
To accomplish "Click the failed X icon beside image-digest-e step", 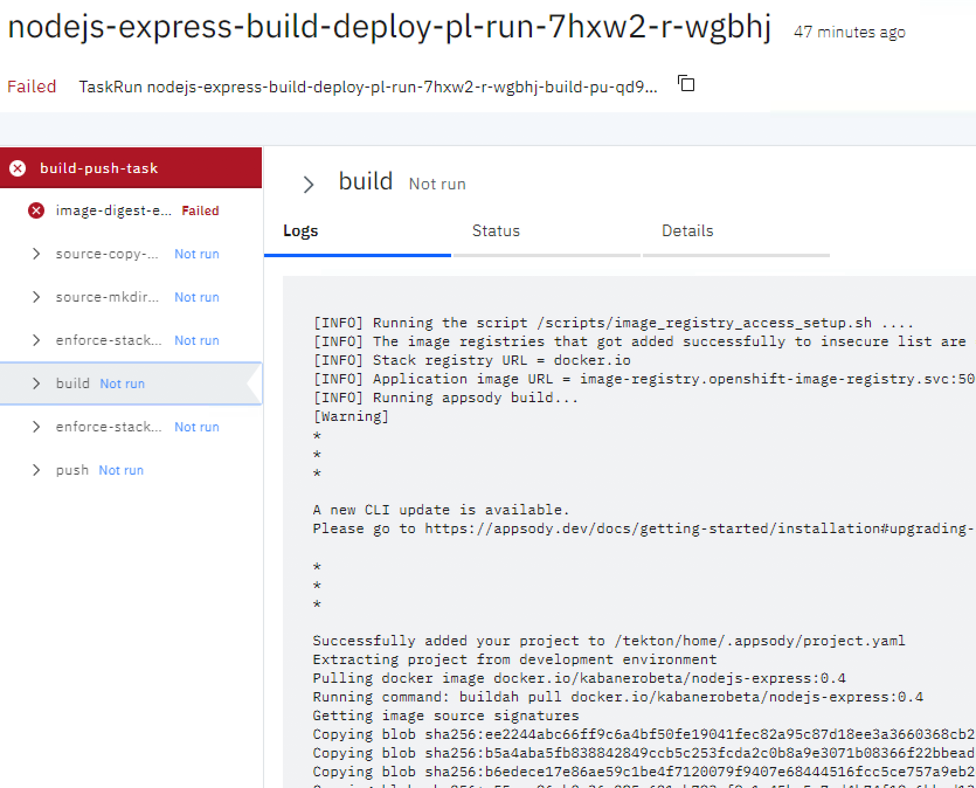I will (x=36, y=210).
